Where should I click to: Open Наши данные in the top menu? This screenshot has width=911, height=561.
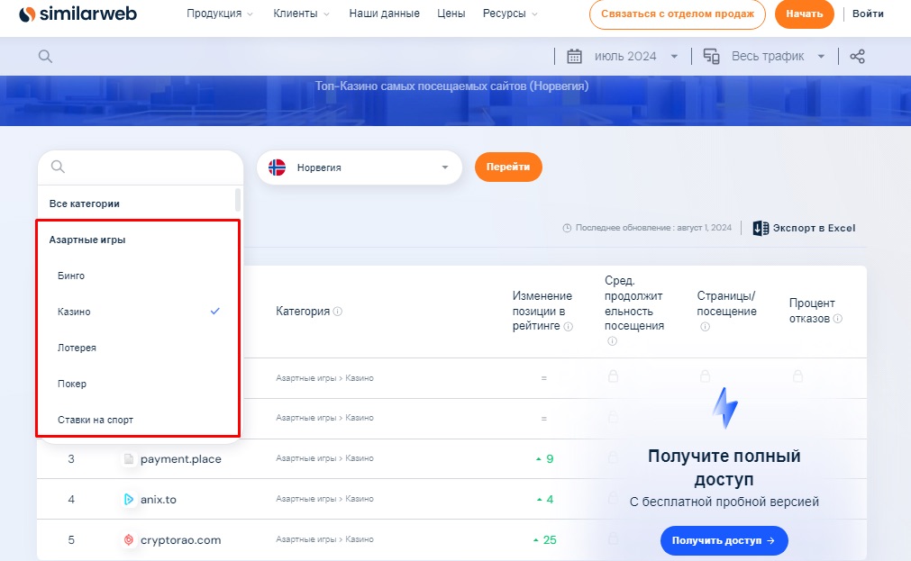[384, 14]
